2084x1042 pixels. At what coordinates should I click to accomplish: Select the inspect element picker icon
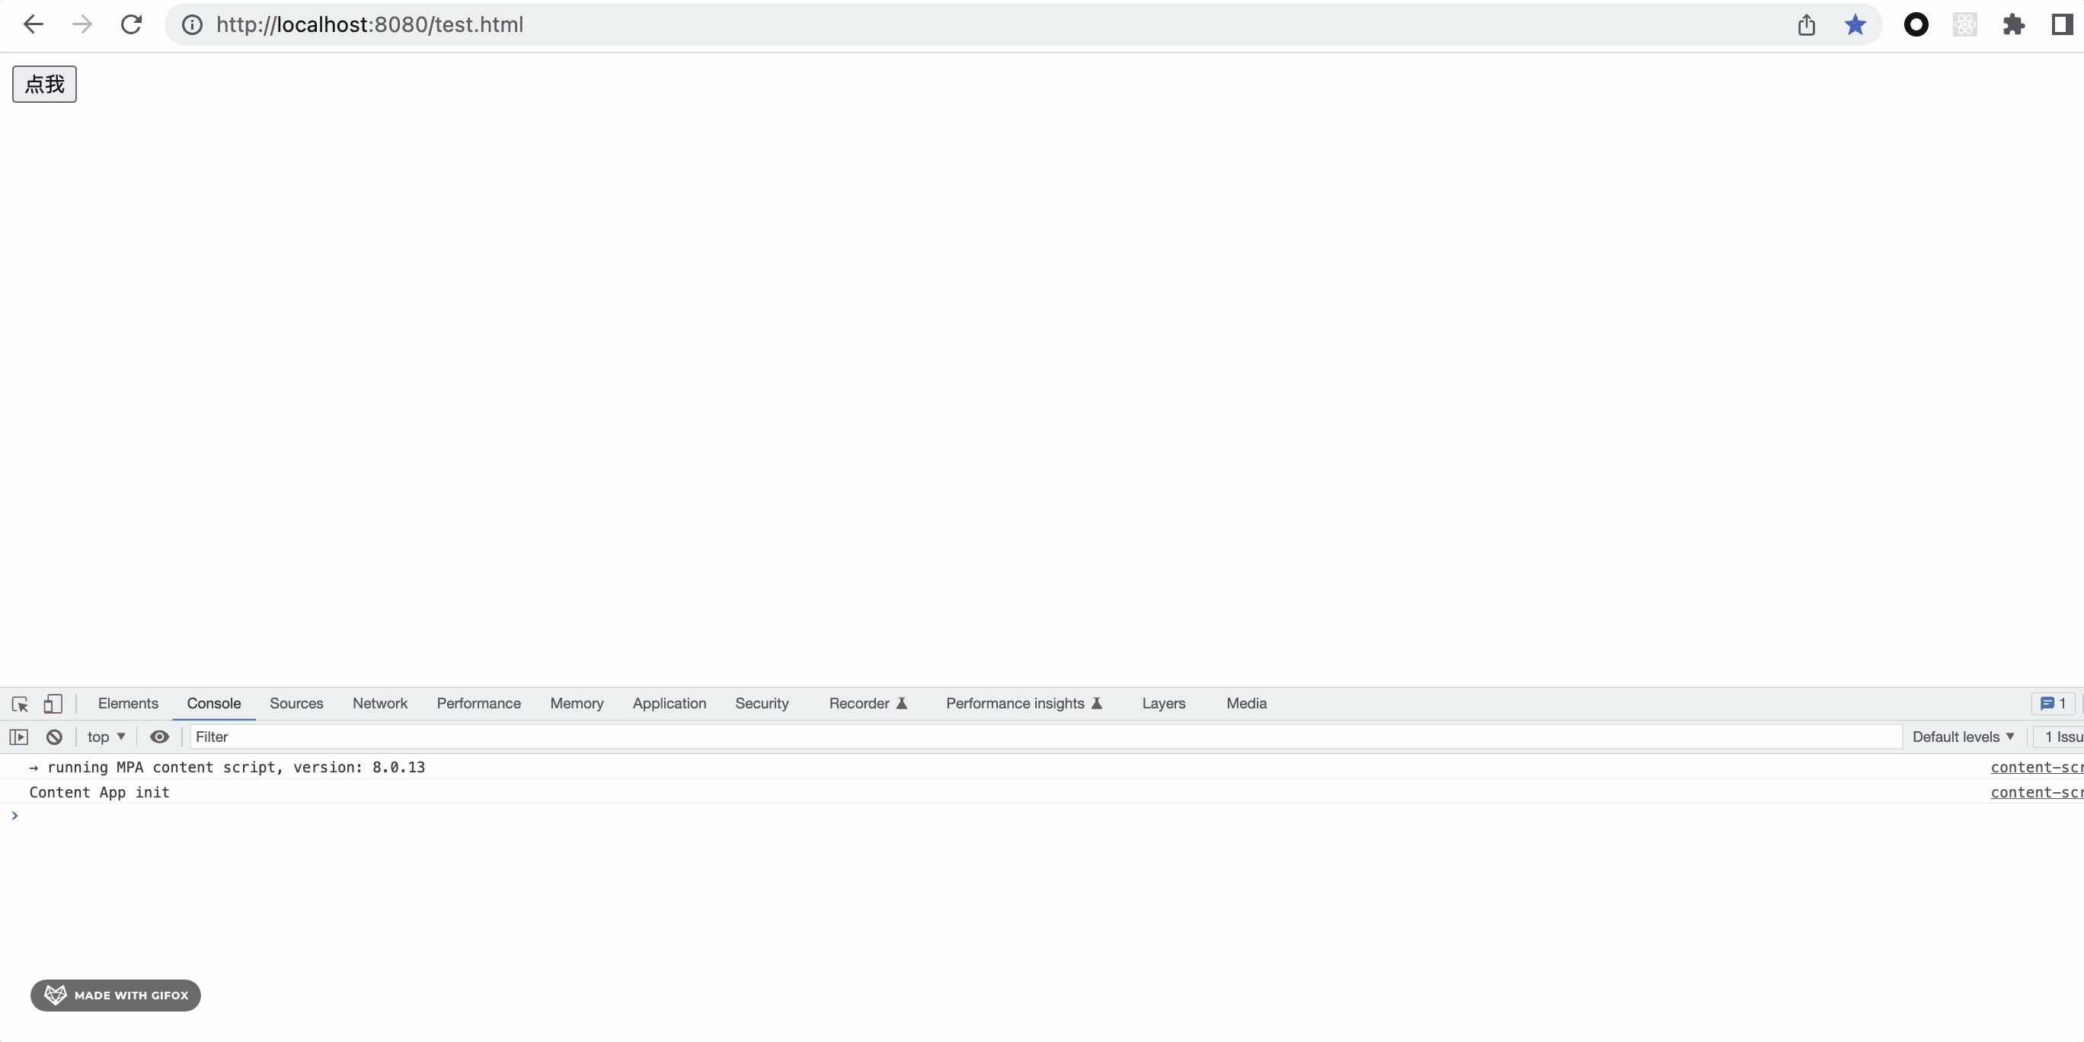[x=21, y=704]
